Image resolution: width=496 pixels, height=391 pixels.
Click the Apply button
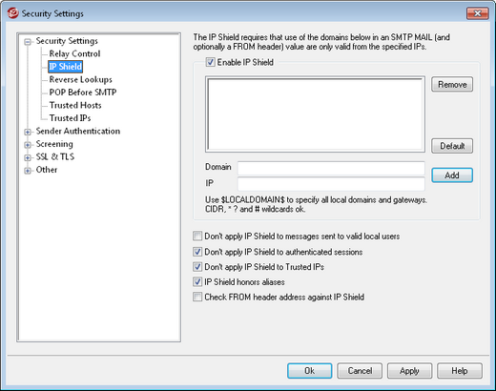click(409, 371)
